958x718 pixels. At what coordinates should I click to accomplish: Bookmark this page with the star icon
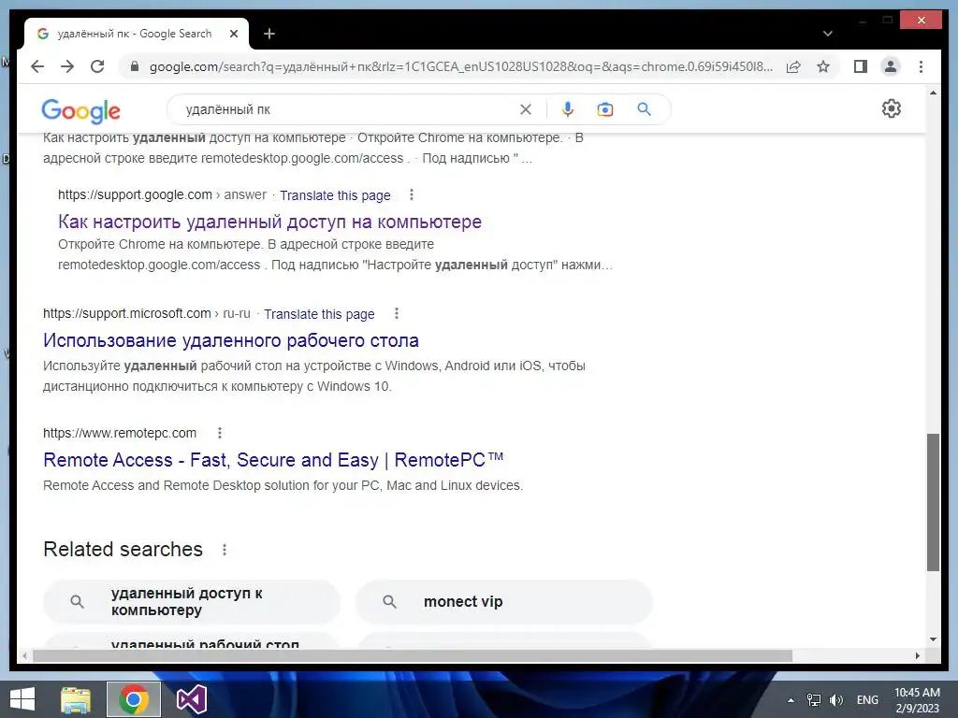(x=823, y=66)
